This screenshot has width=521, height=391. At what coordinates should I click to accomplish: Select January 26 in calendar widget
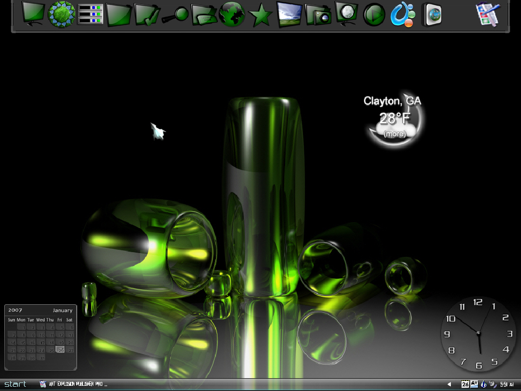[x=60, y=350]
